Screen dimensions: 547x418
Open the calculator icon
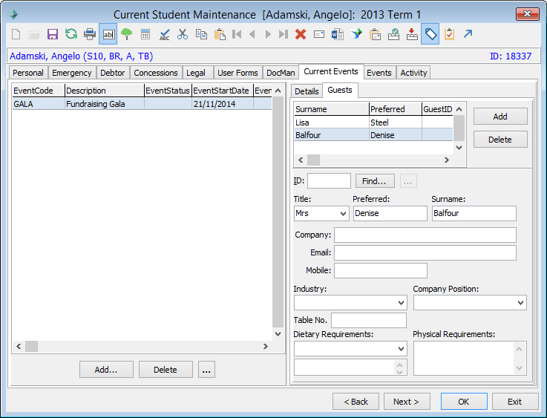(x=145, y=34)
